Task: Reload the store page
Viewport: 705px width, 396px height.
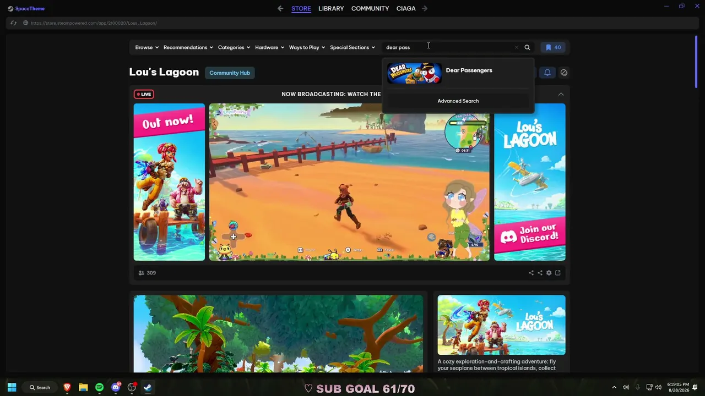Action: [x=13, y=23]
